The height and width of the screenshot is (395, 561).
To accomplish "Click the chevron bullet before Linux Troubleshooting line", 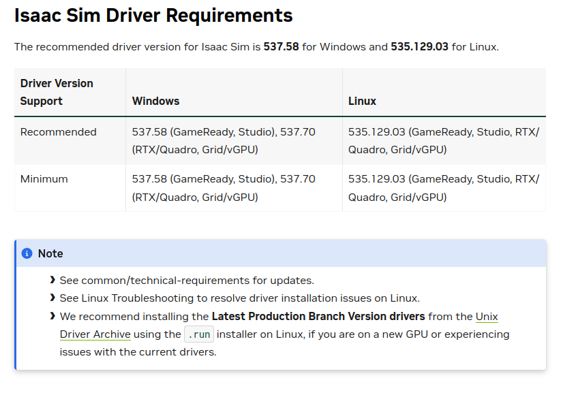I will [x=52, y=298].
